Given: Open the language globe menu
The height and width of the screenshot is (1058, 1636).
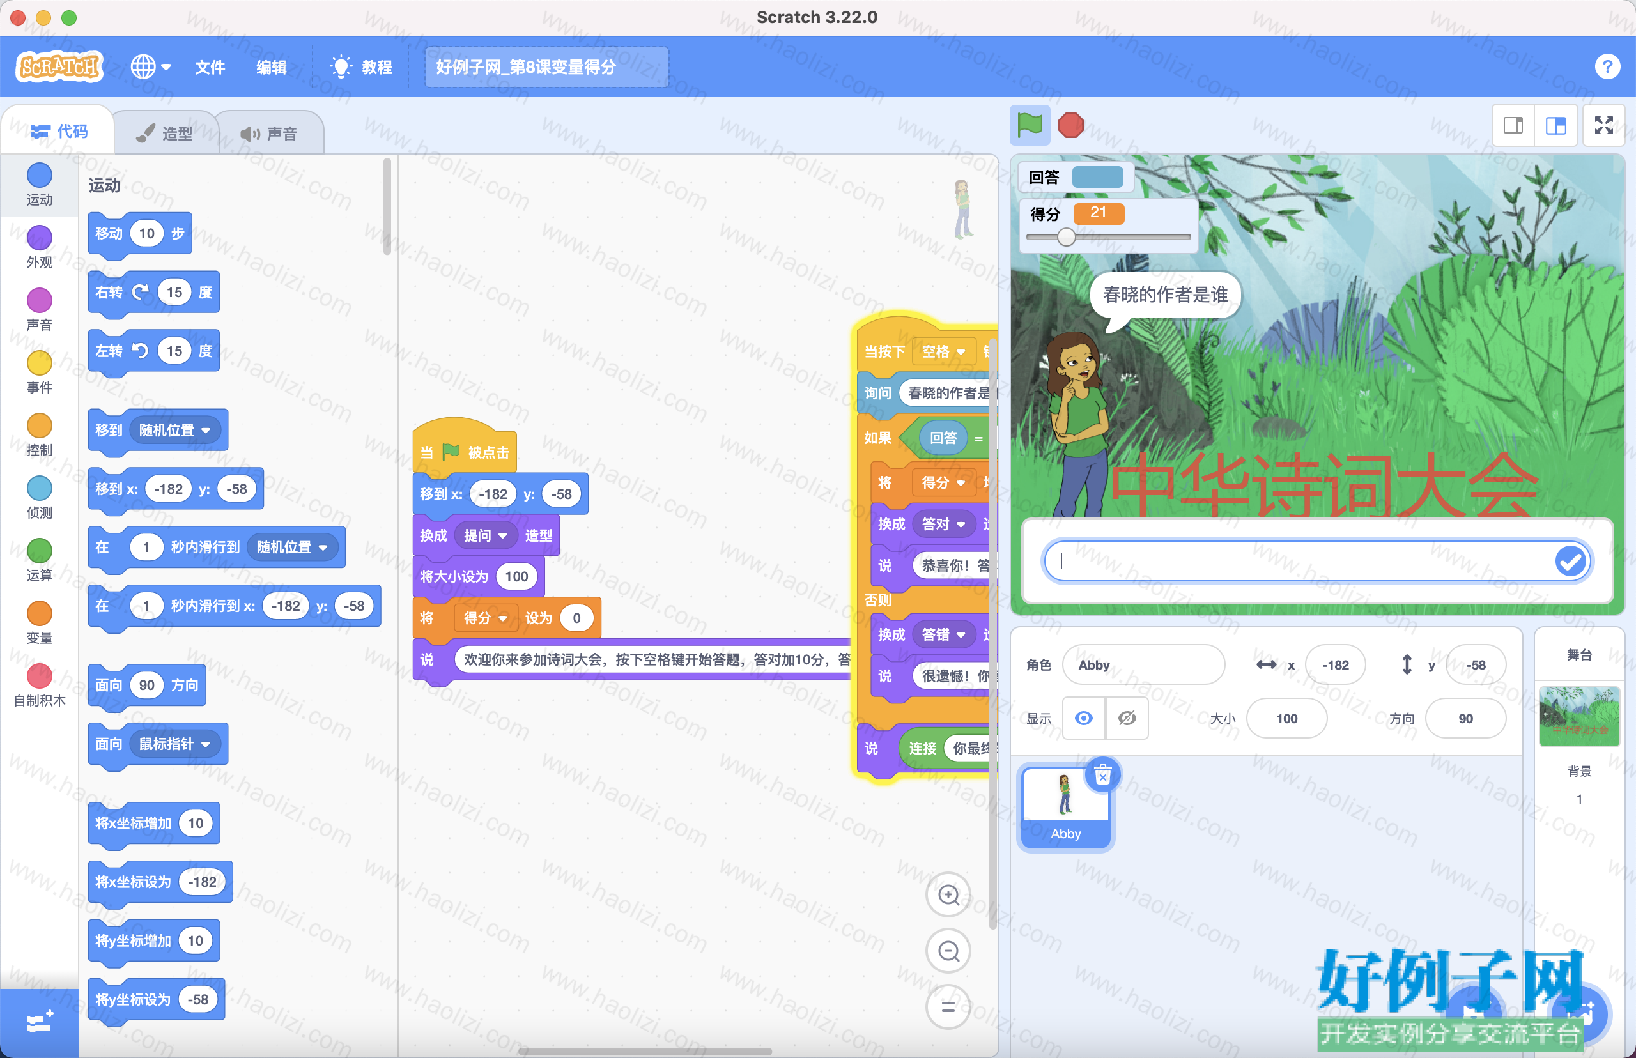Looking at the screenshot, I should pyautogui.click(x=150, y=66).
